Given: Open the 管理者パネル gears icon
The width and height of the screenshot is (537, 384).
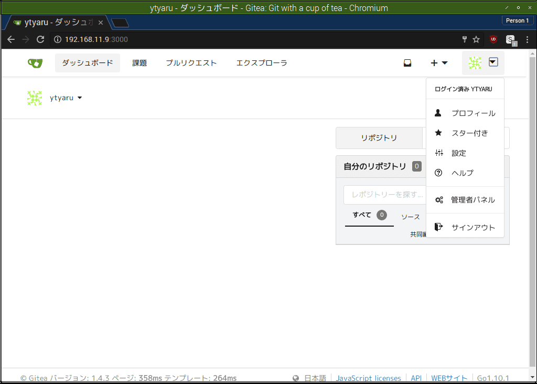Looking at the screenshot, I should 439,199.
